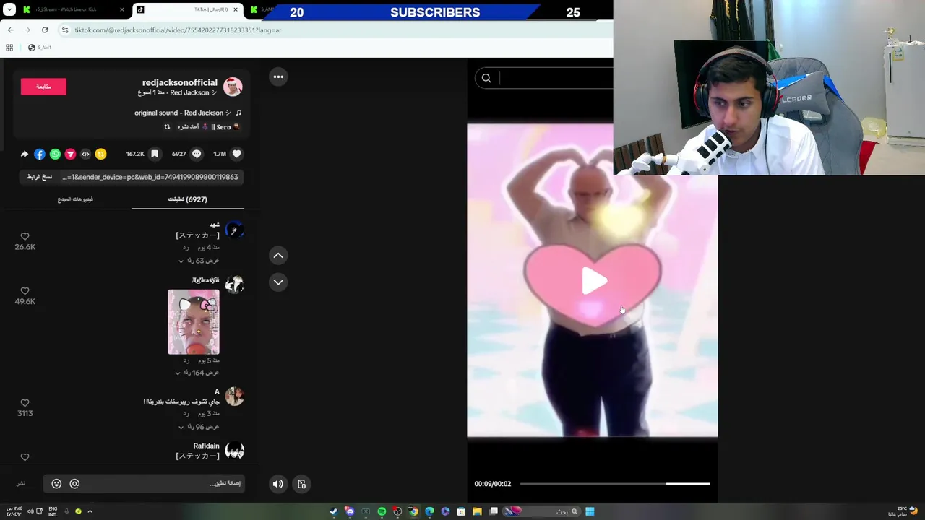The width and height of the screenshot is (925, 520).
Task: Like the comment with 3113 likes
Action: pos(25,403)
